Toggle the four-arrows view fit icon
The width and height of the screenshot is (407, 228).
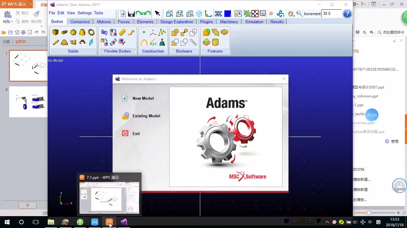pyautogui.click(x=255, y=14)
